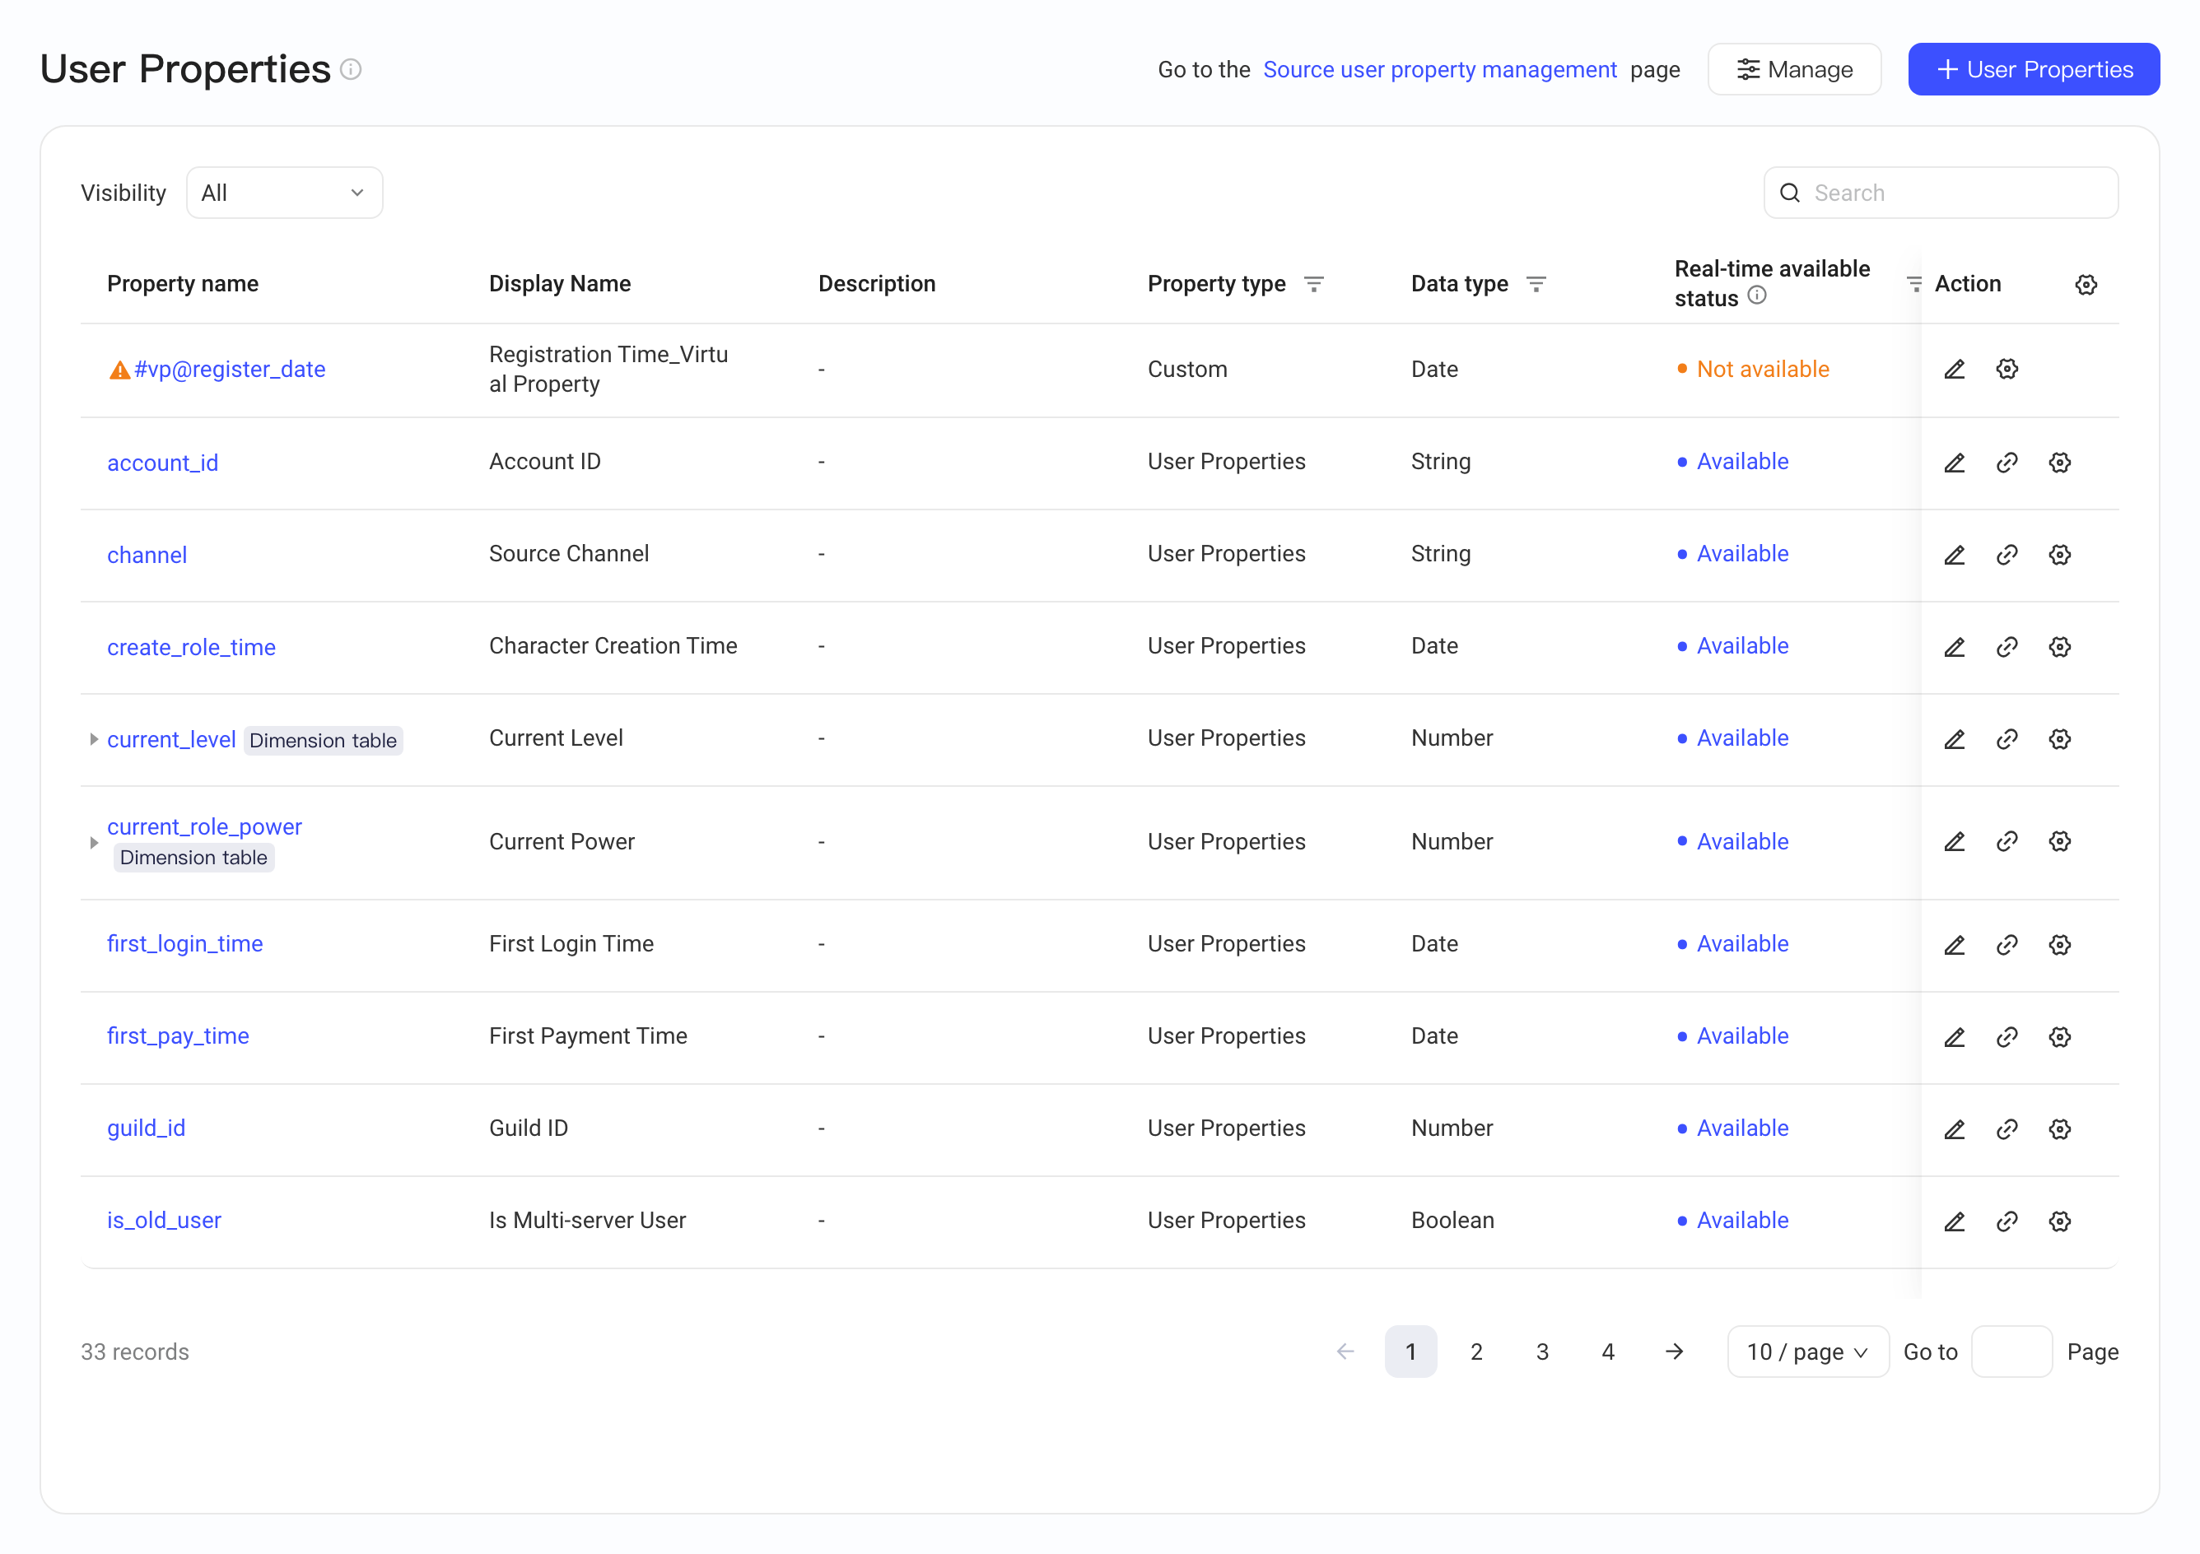2200x1554 pixels.
Task: Open the Visibility dropdown set to All
Action: point(285,193)
